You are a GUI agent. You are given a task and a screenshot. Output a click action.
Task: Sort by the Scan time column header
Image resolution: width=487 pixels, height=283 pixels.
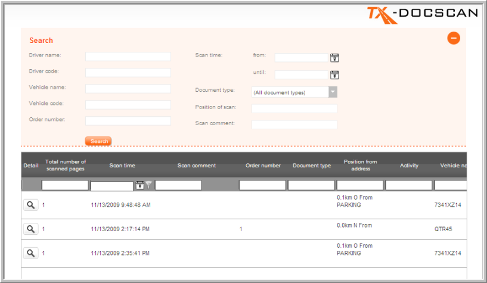pos(122,166)
